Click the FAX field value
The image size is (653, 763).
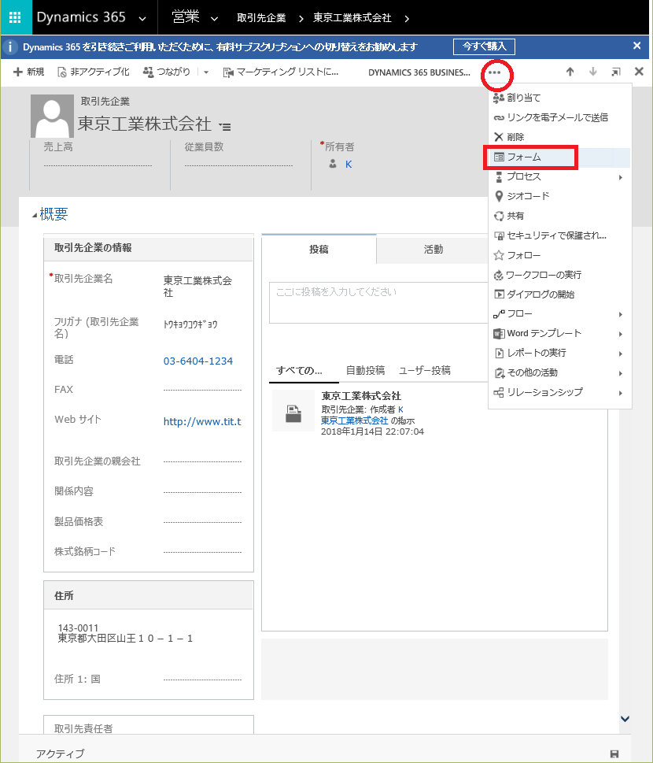point(202,390)
